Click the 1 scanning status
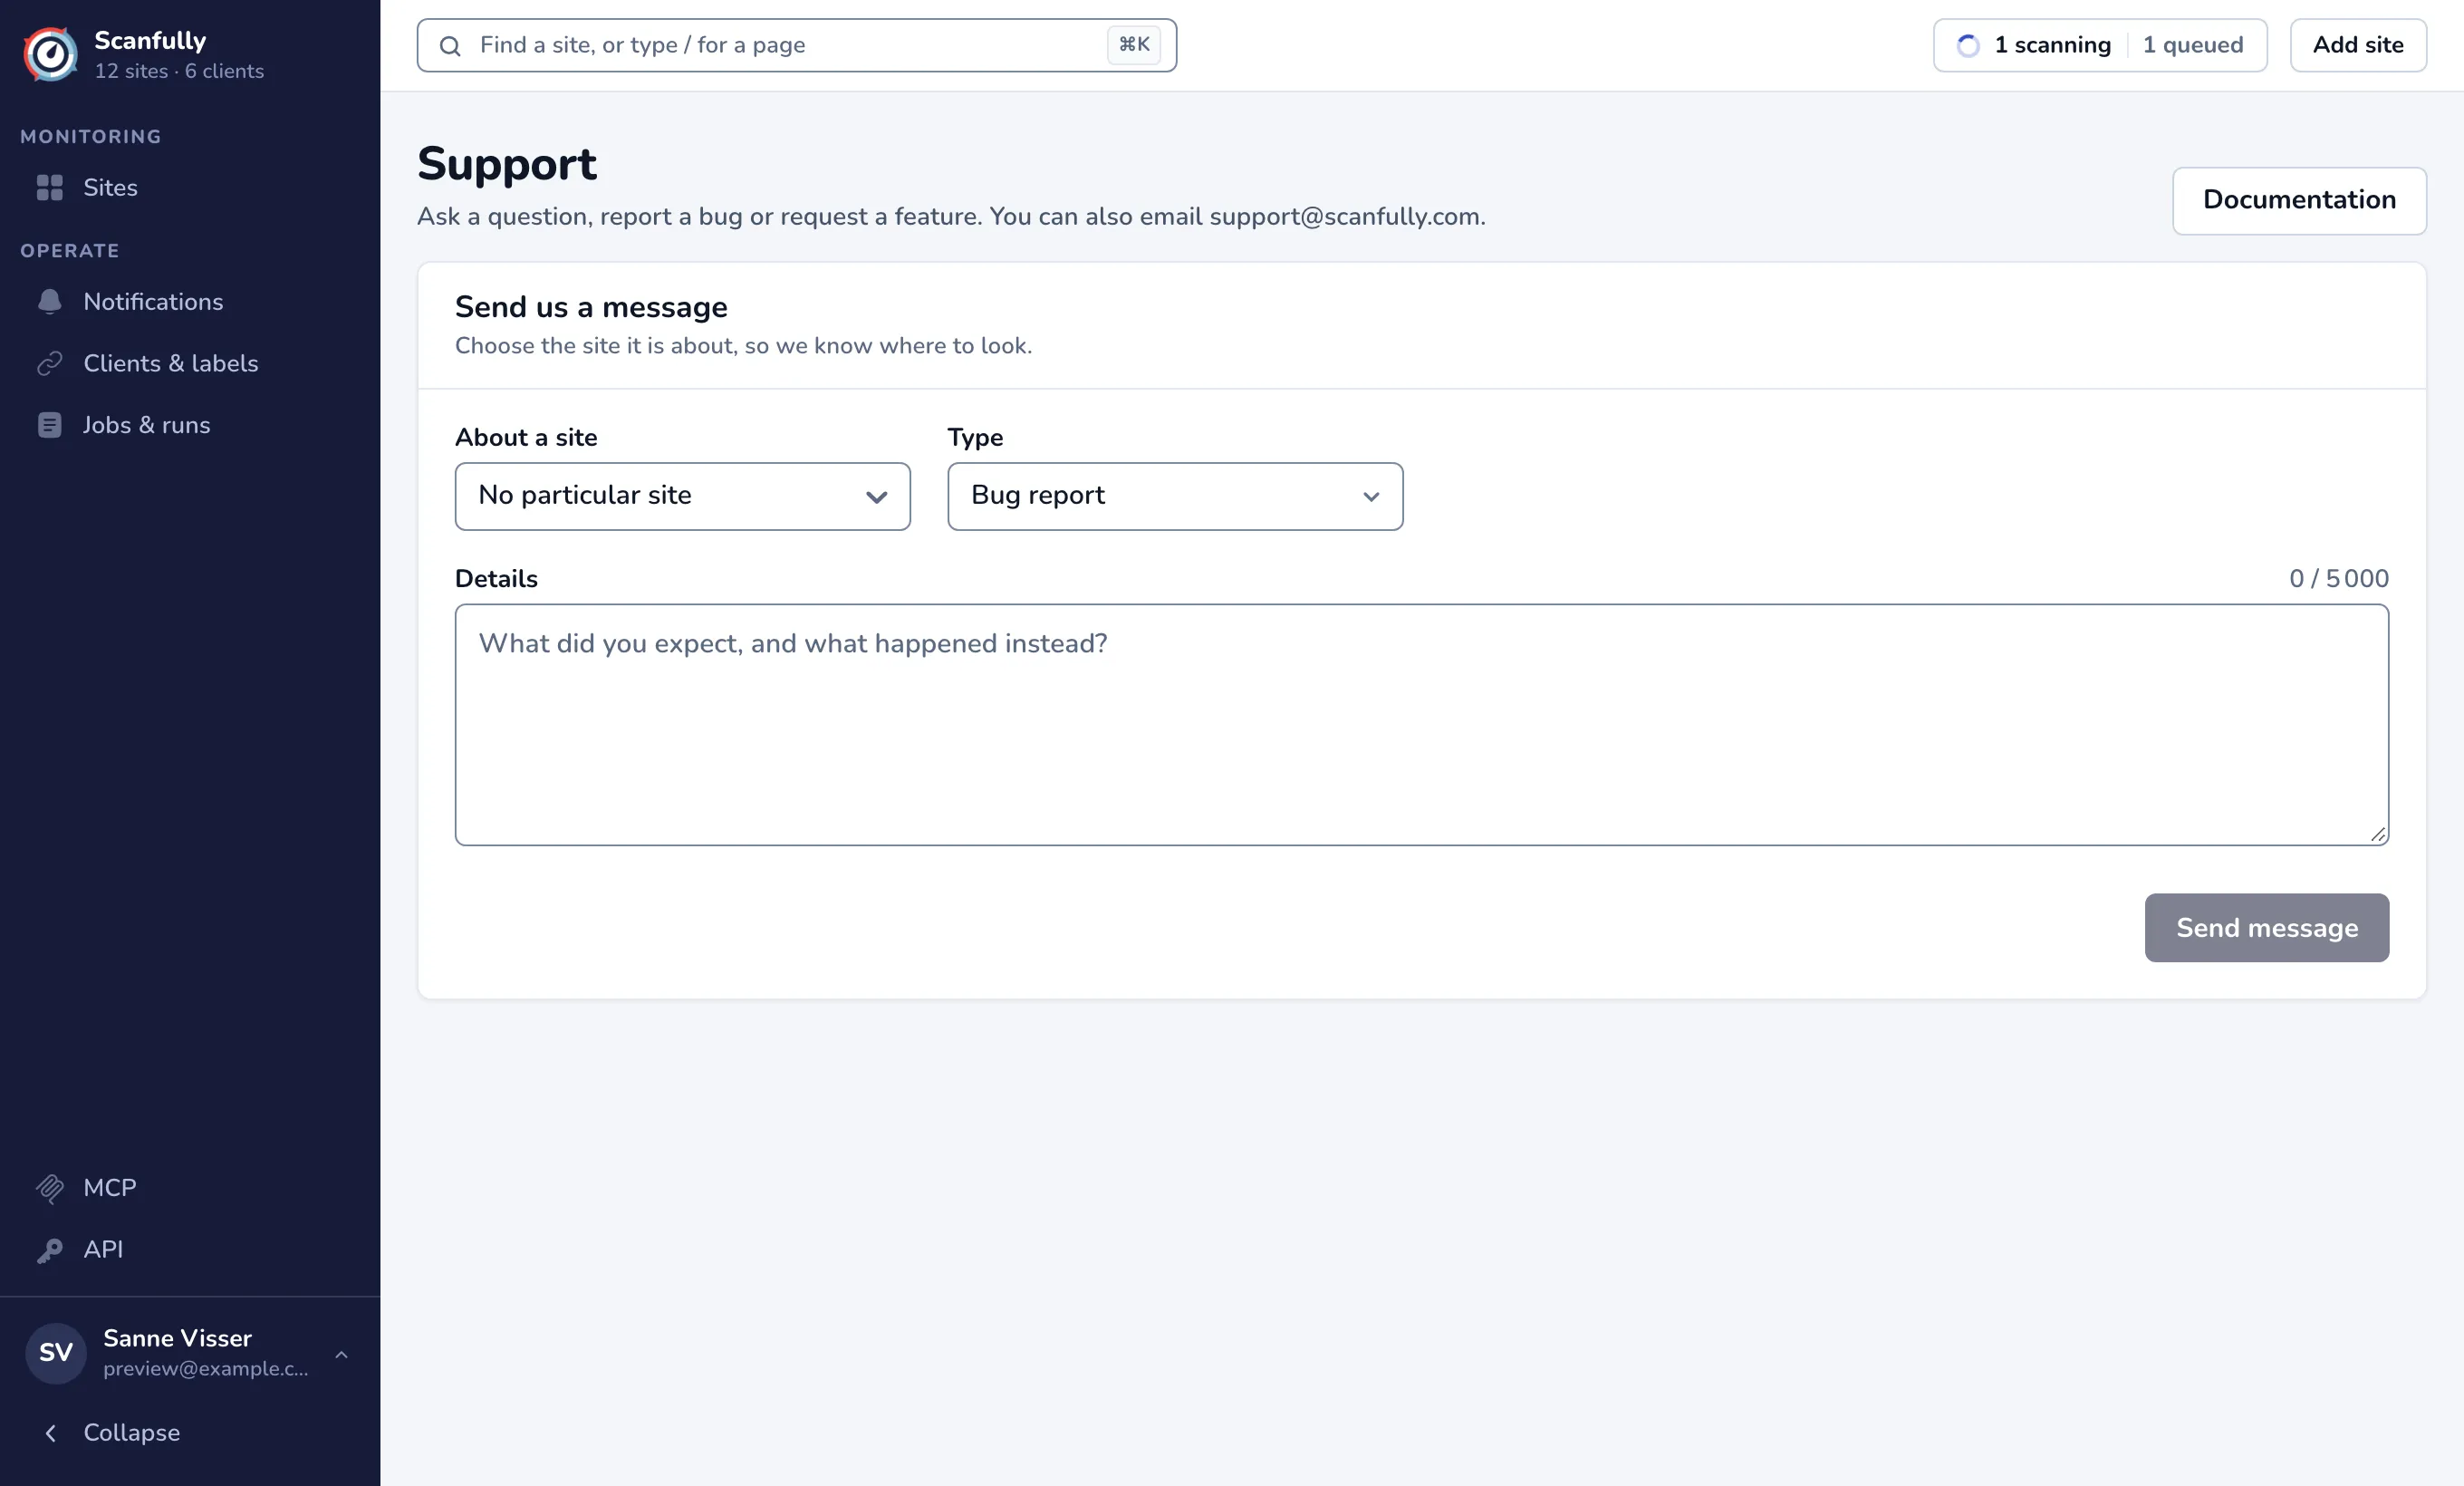The width and height of the screenshot is (2464, 1486). [x=2051, y=45]
